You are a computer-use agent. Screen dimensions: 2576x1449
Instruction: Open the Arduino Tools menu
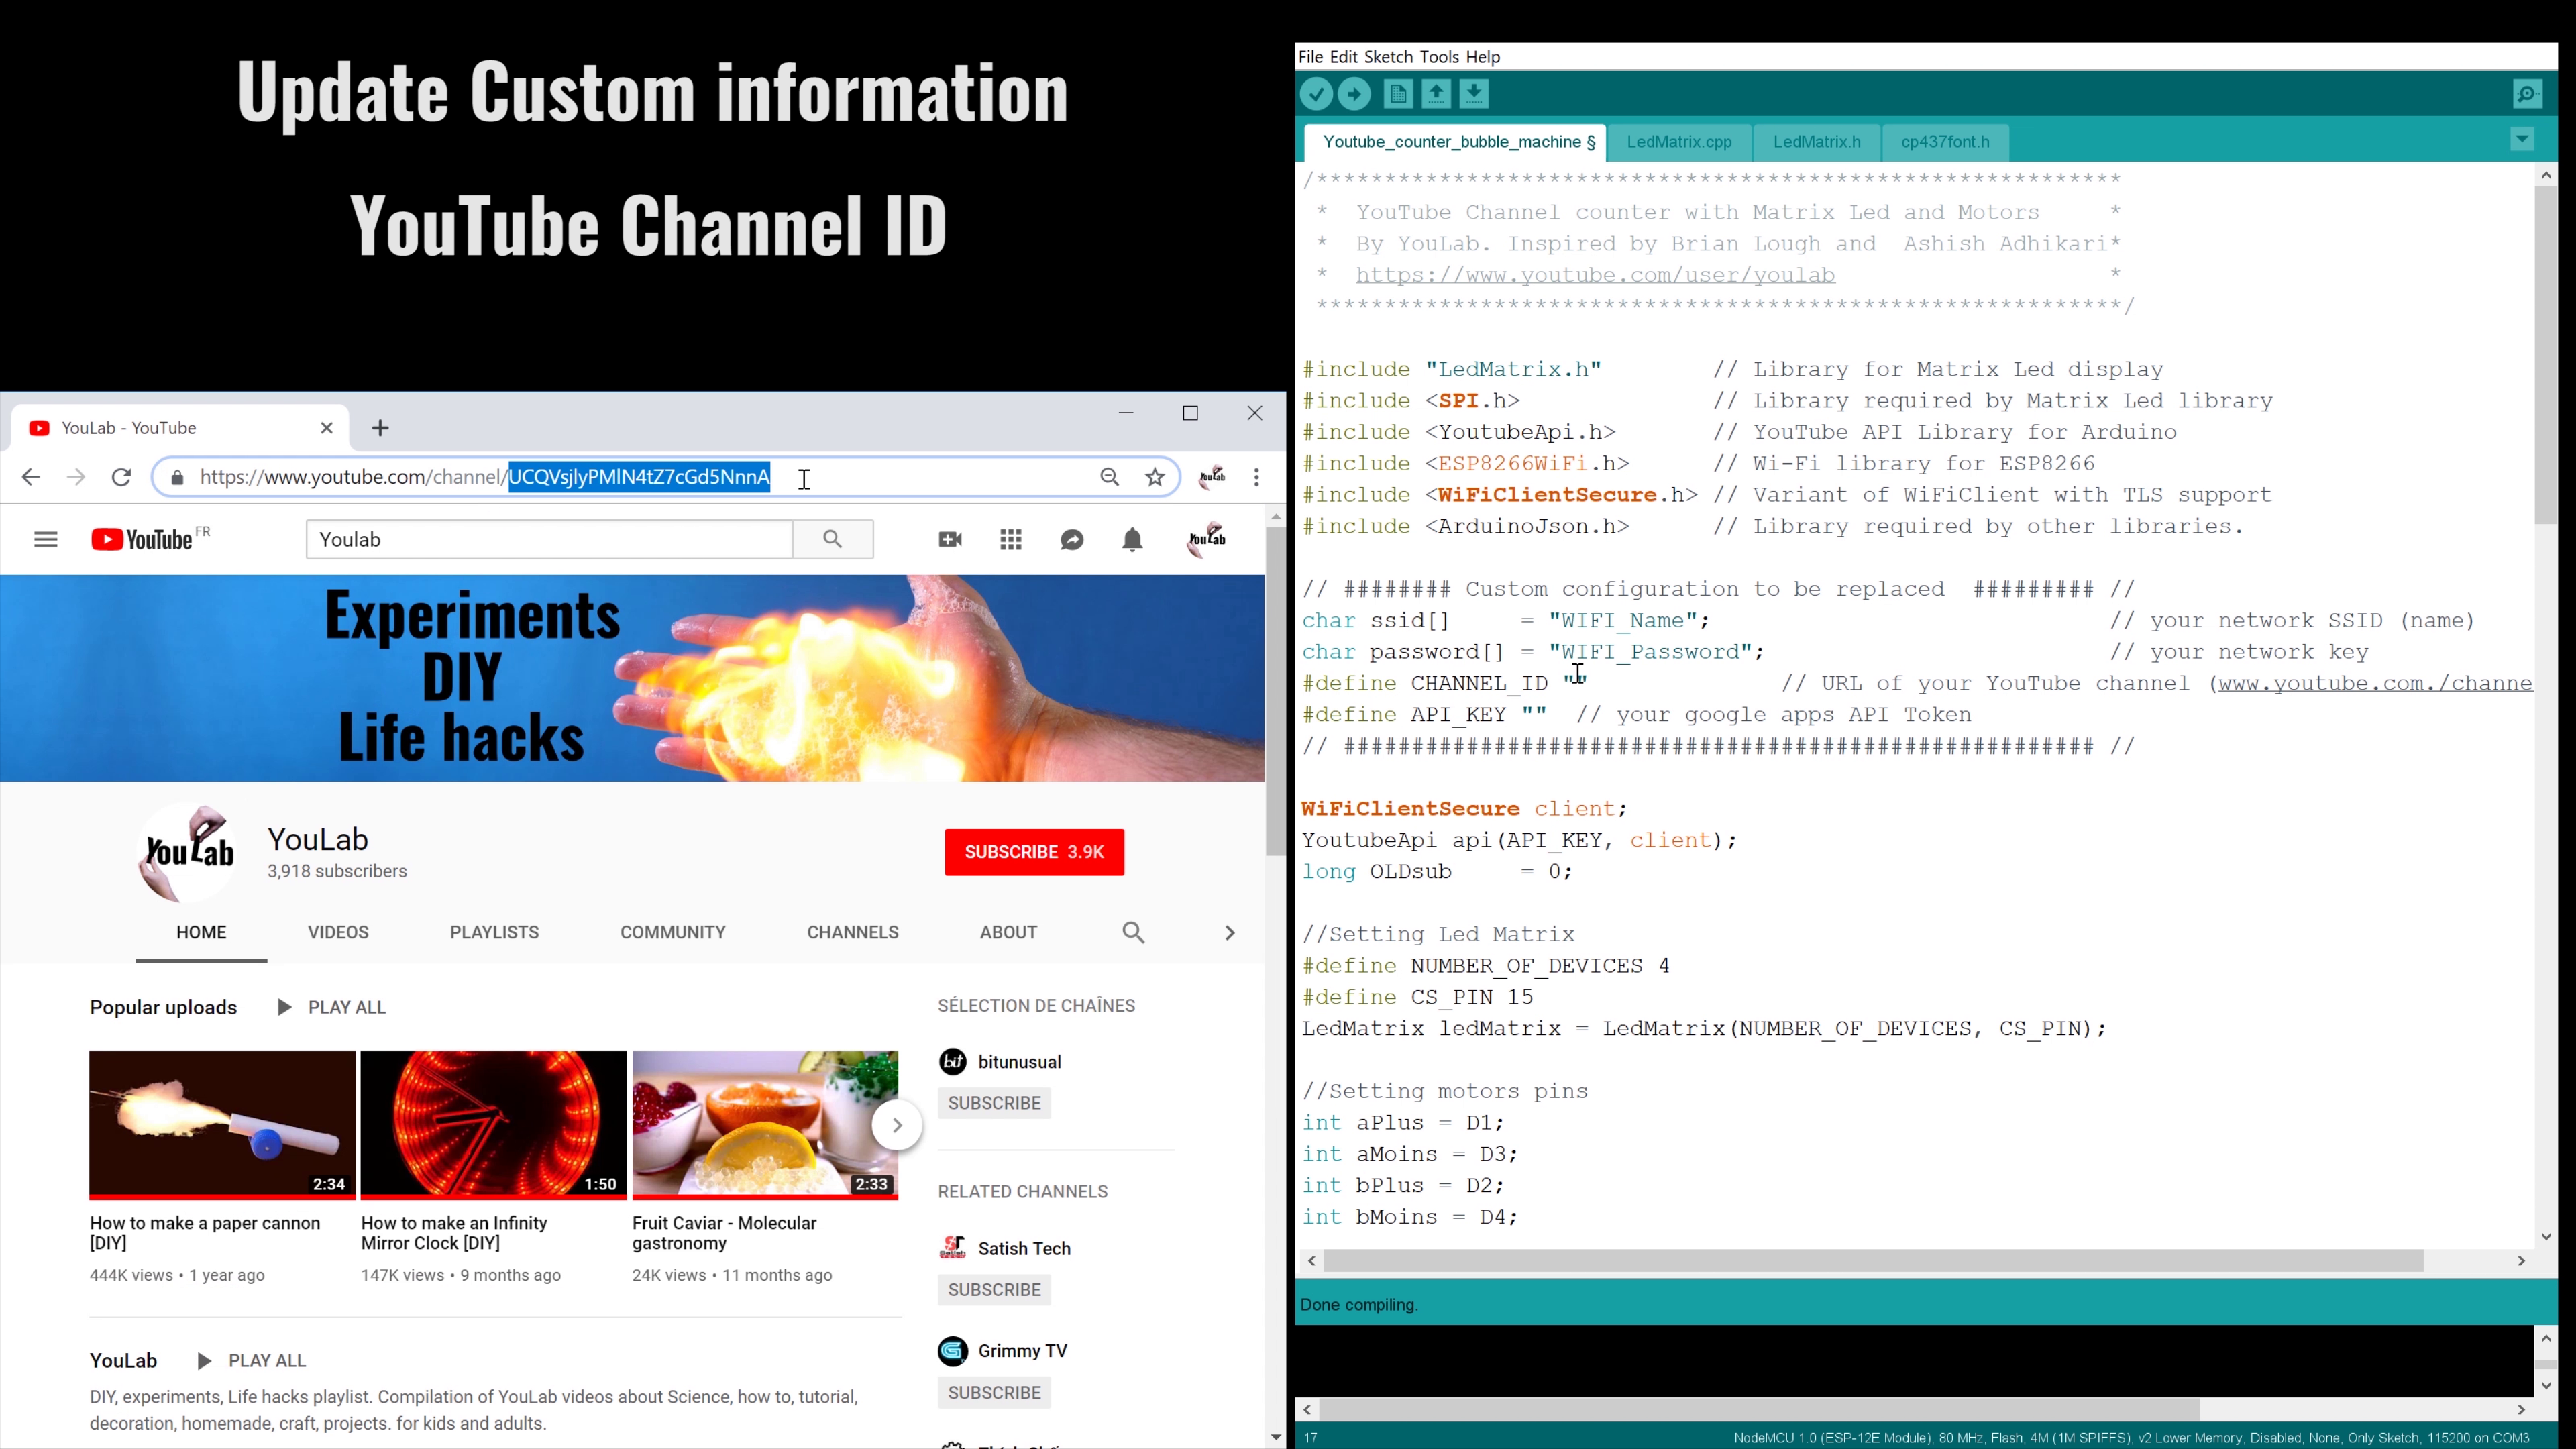1439,57
